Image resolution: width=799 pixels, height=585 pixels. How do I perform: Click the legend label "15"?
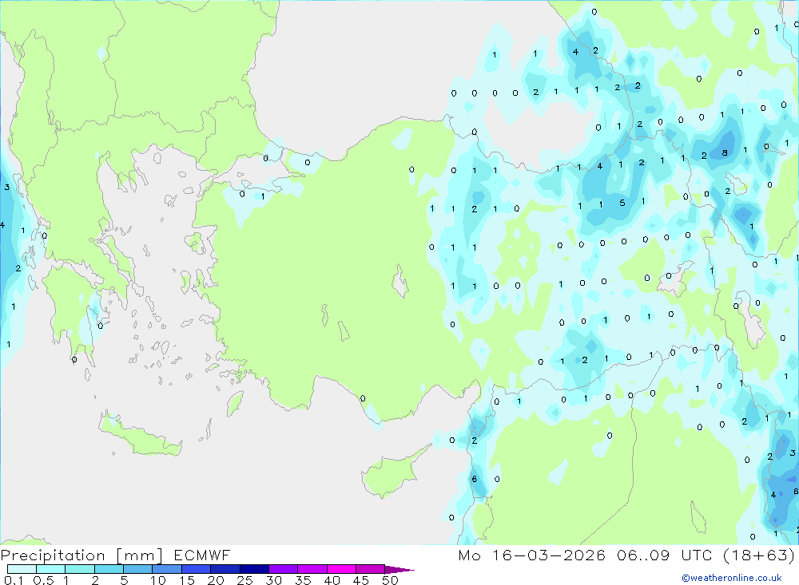(187, 580)
